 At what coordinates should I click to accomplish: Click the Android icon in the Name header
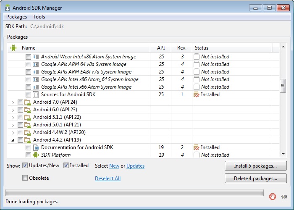13,48
